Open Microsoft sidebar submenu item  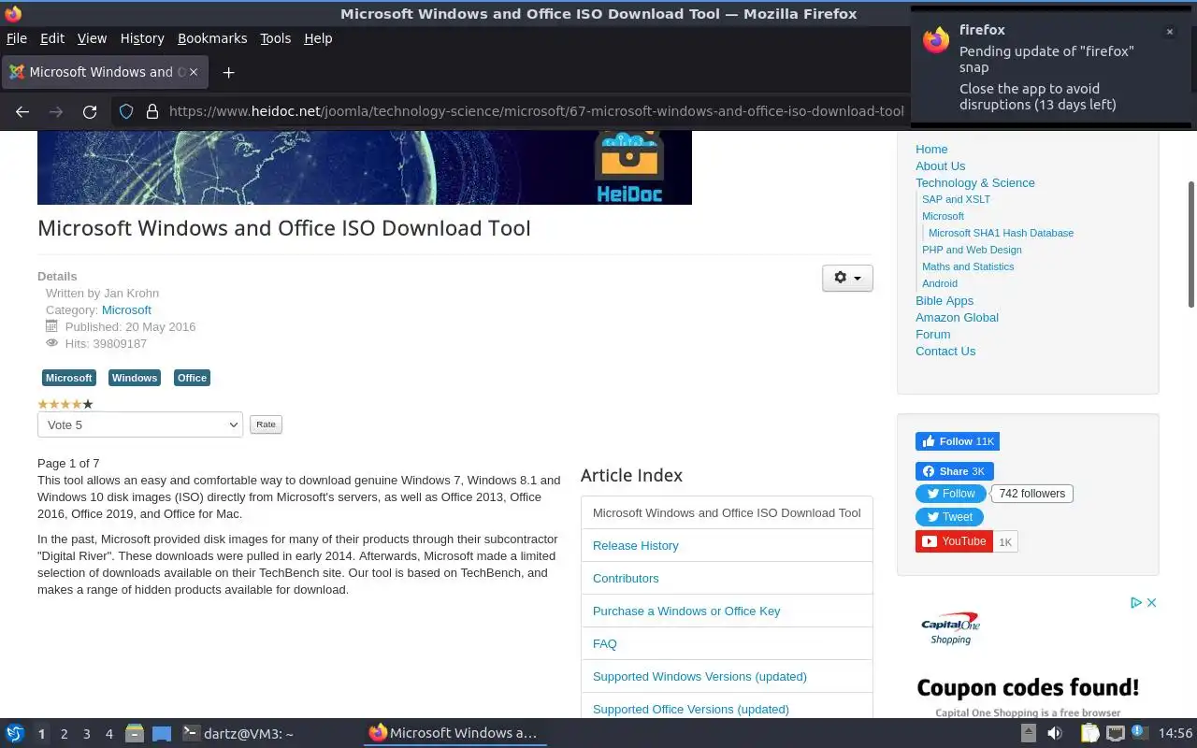(x=943, y=216)
